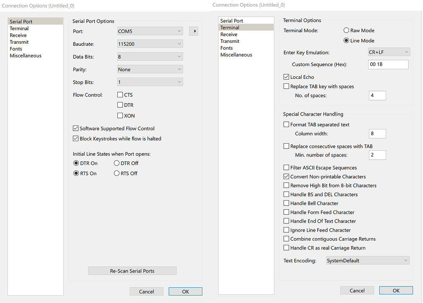Select the Raw Mode radio button
Image resolution: width=423 pixels, height=303 pixels.
pyautogui.click(x=345, y=30)
